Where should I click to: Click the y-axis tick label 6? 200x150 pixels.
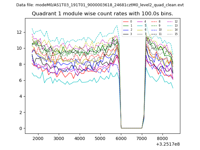[20, 80]
